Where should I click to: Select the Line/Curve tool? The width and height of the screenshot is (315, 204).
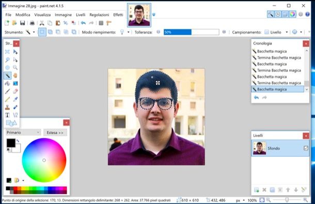pos(15,115)
